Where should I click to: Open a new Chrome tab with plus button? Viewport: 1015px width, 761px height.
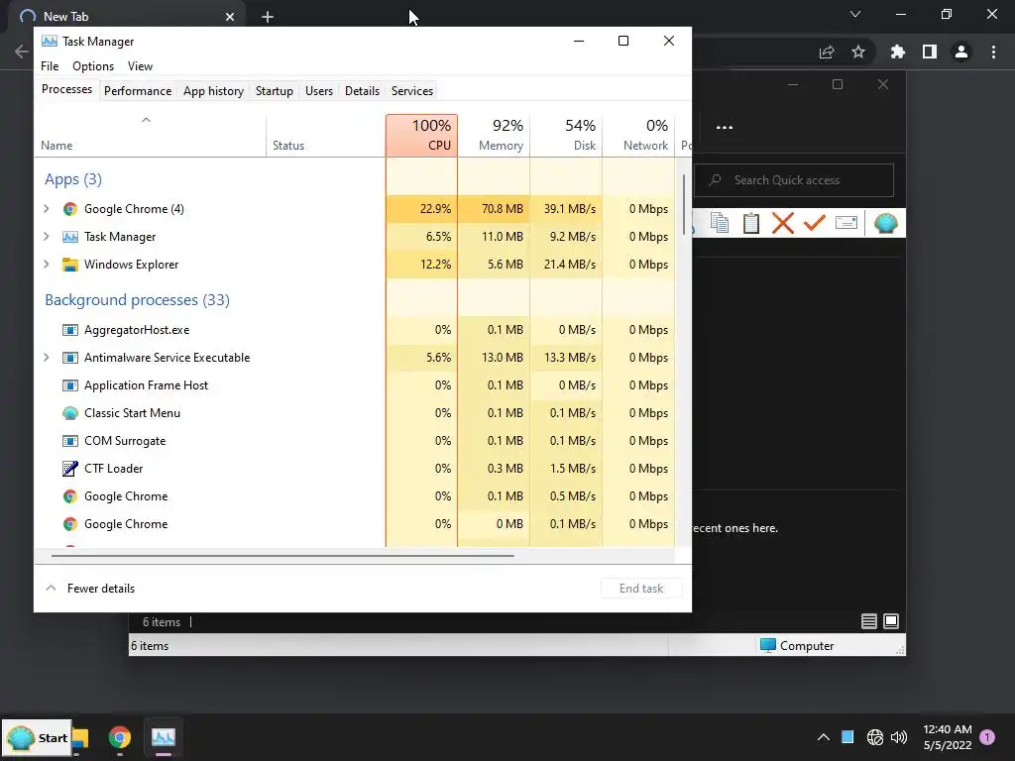[x=268, y=17]
